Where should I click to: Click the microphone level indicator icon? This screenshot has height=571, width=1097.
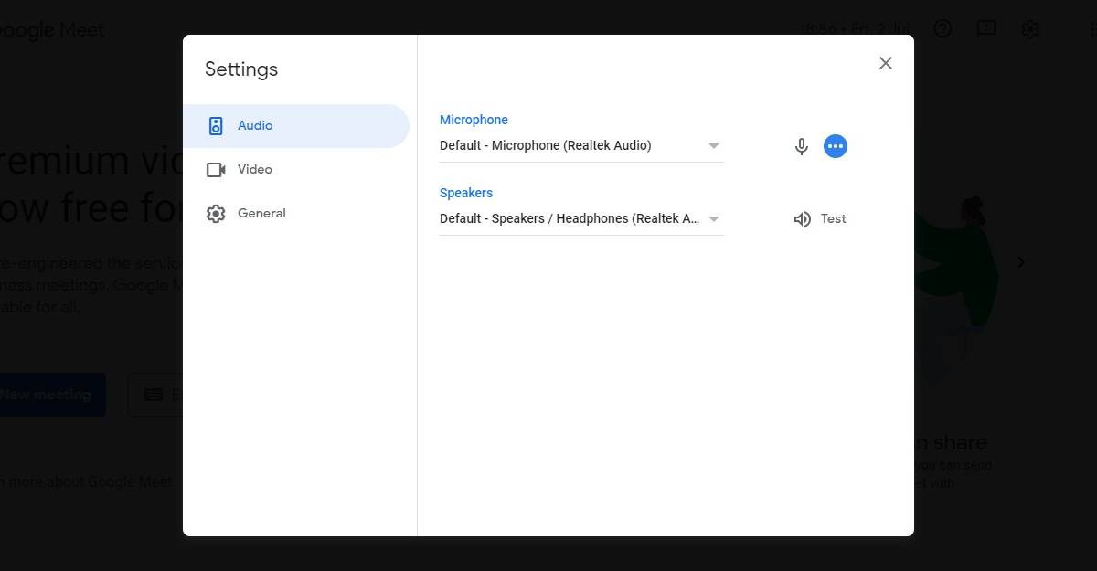click(x=801, y=145)
